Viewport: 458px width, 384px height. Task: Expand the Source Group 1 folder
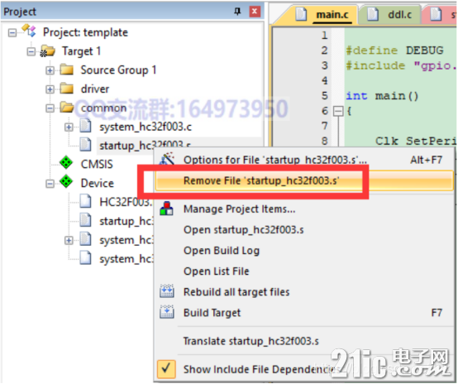coord(50,70)
